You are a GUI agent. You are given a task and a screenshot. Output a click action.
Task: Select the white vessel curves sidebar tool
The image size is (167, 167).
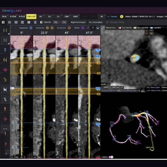tap(5, 40)
